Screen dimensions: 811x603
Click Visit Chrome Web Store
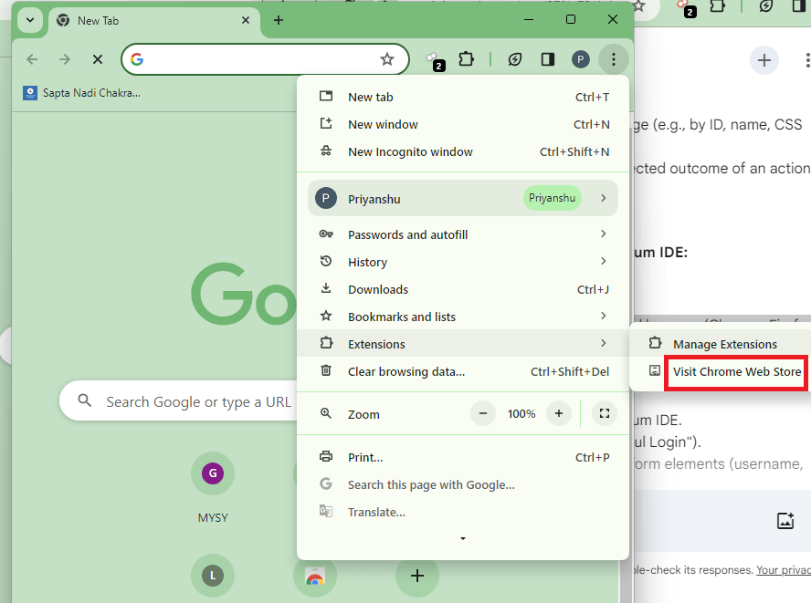coord(736,371)
